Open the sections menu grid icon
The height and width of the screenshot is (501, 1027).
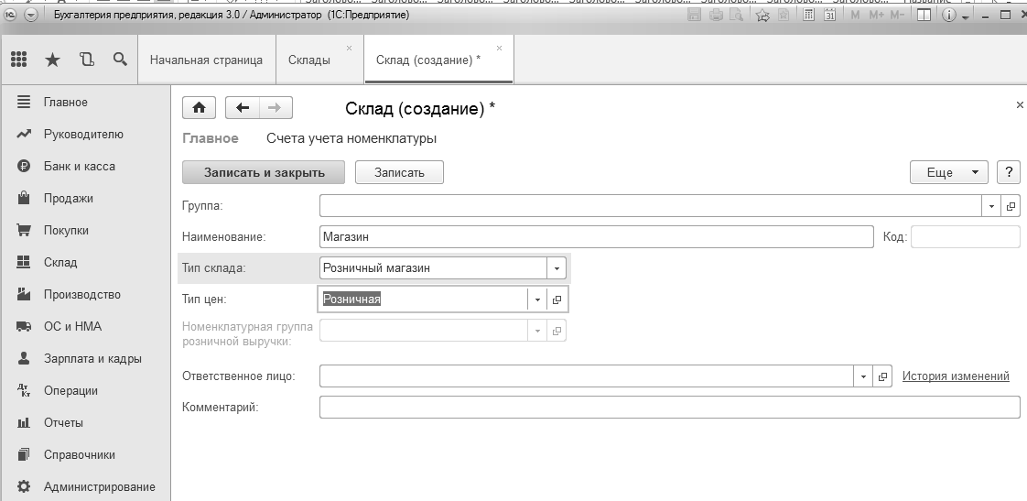(x=18, y=60)
